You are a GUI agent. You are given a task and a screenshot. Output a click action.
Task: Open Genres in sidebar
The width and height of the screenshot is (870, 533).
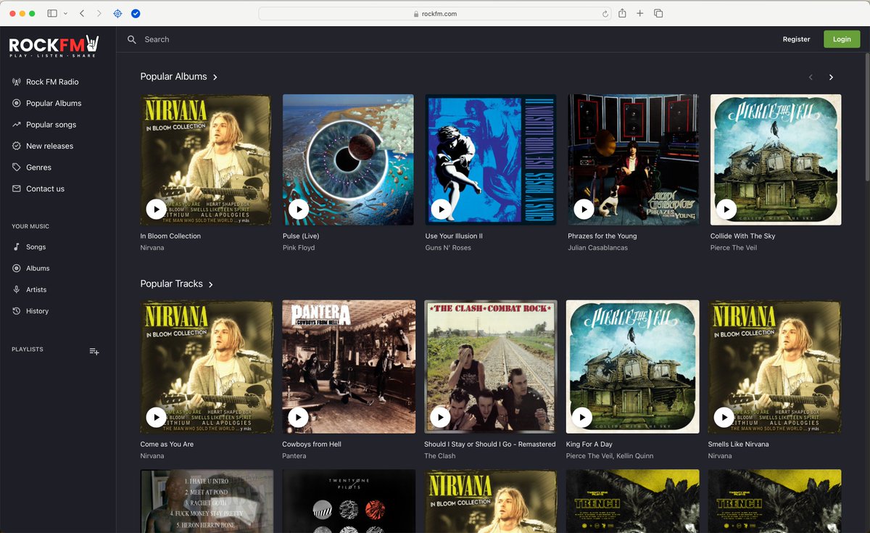click(38, 168)
